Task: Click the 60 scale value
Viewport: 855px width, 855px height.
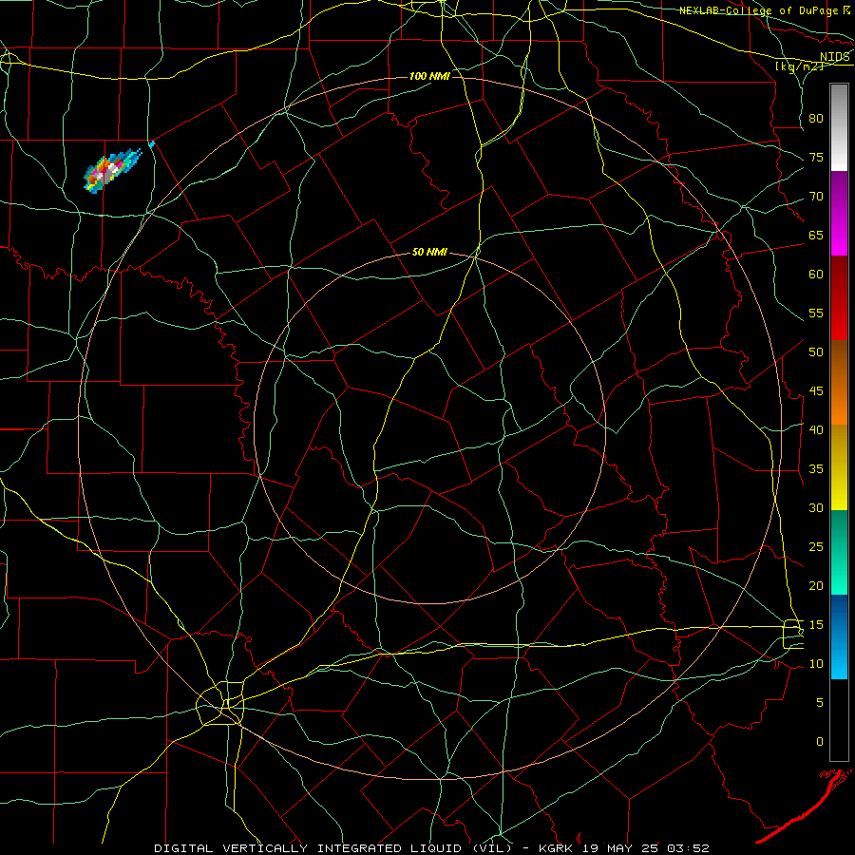Action: tap(816, 275)
